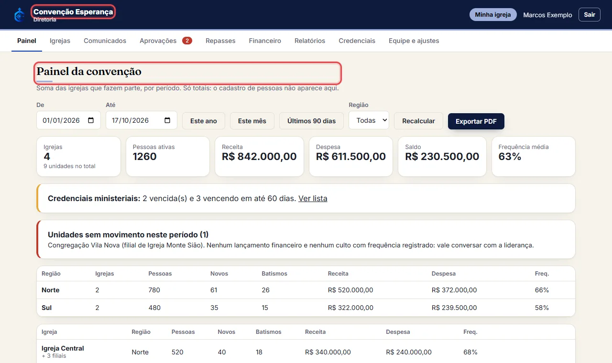Click the Receita R$ 842.000,00 card
This screenshot has height=363, width=612.
(259, 157)
